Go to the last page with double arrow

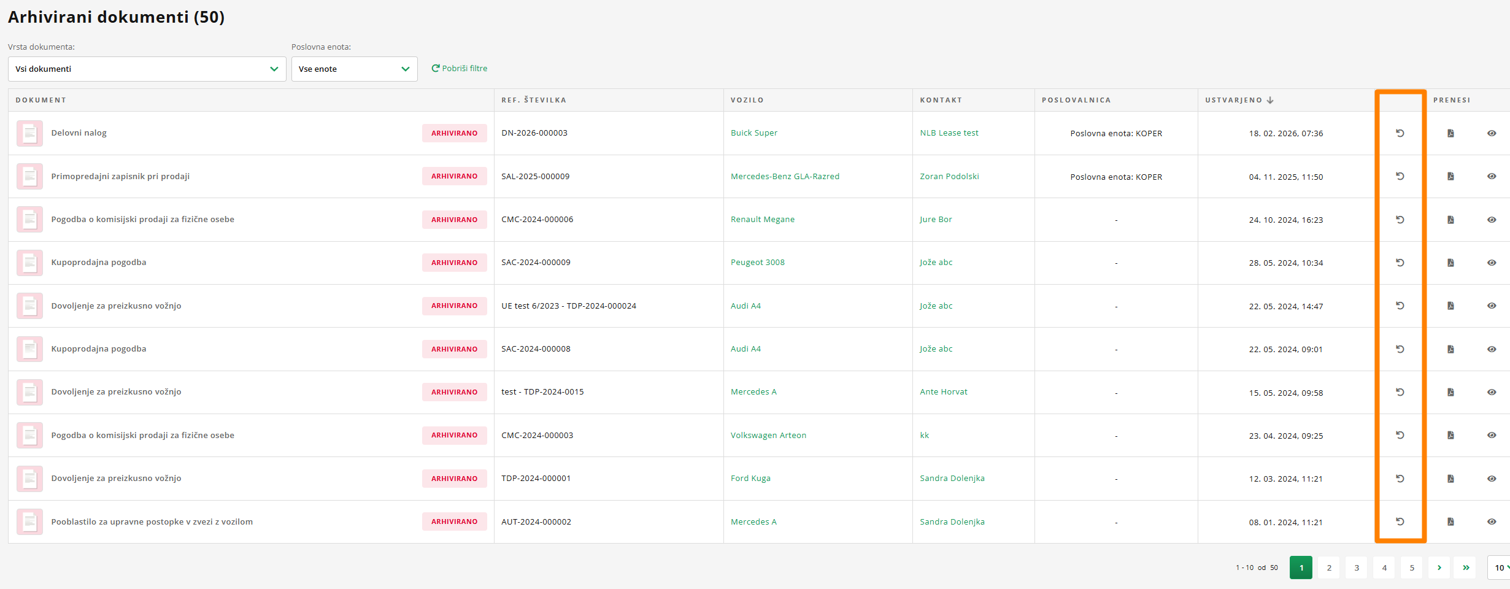tap(1466, 568)
